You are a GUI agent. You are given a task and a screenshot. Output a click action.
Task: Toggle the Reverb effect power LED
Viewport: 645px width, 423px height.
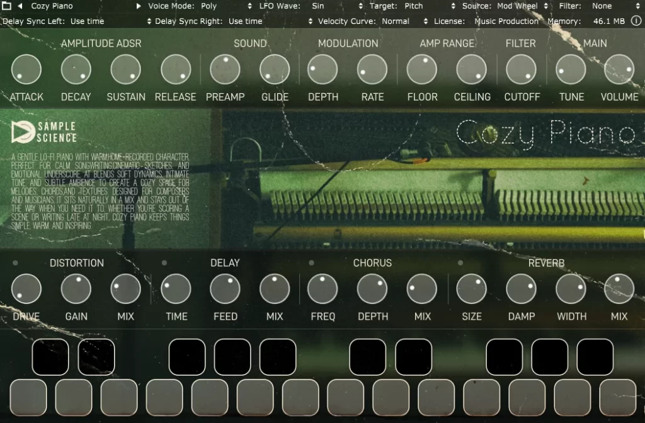tap(460, 262)
